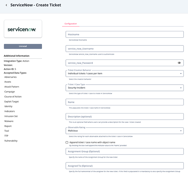
Task: Focus the service_now_Username field
Action: tap(124, 49)
